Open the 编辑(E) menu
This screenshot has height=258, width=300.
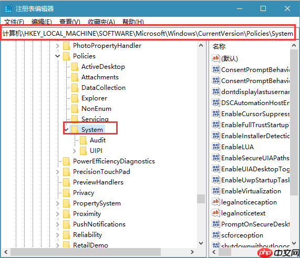click(42, 22)
